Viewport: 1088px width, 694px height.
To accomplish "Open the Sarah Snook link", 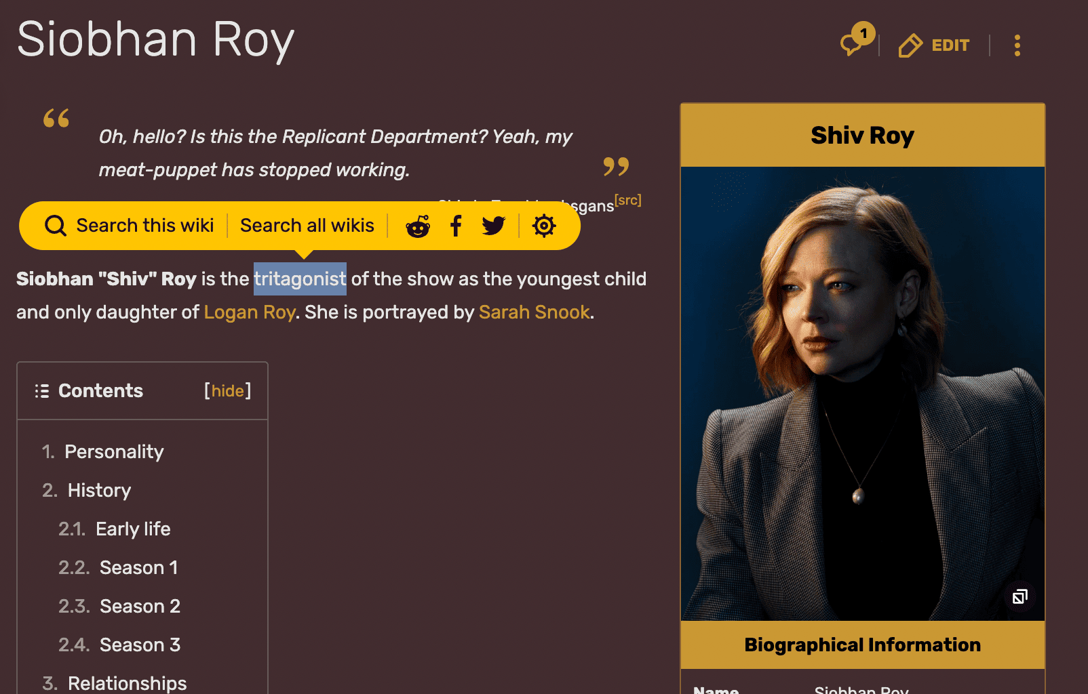I will coord(534,312).
